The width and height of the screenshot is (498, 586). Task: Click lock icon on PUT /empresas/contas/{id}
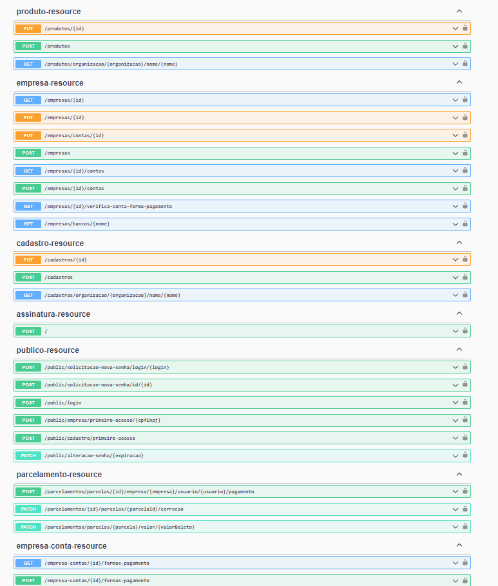click(x=465, y=135)
